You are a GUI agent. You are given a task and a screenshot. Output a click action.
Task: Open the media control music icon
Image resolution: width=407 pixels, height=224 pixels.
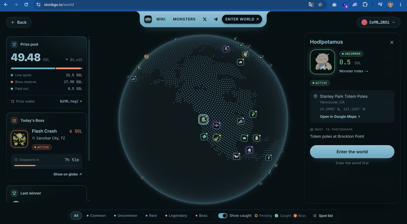tap(380, 5)
